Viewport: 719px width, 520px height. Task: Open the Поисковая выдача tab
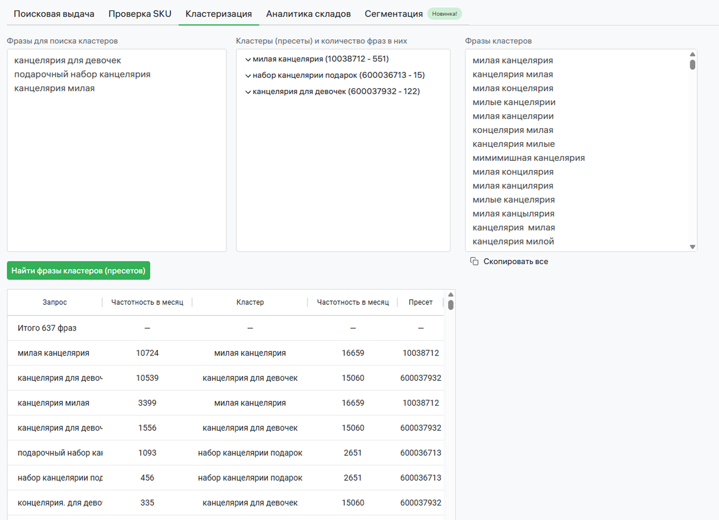[54, 14]
